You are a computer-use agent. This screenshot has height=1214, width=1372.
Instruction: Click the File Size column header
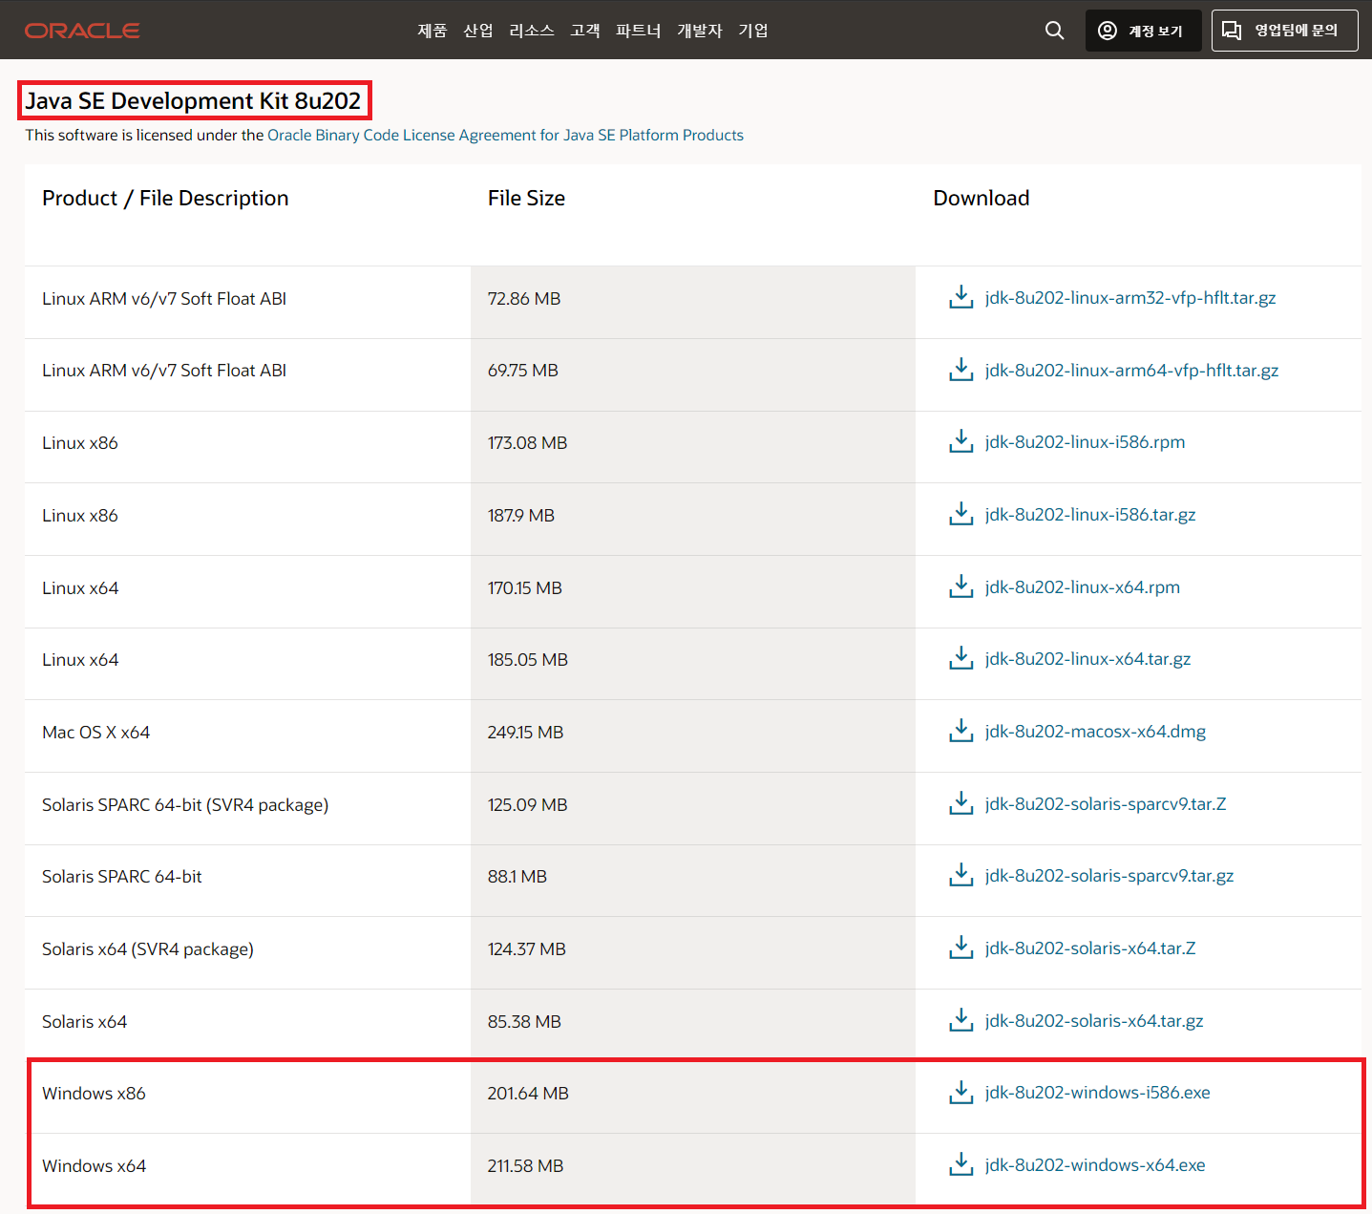click(526, 198)
